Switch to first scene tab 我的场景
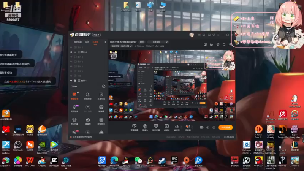 [x=78, y=42]
